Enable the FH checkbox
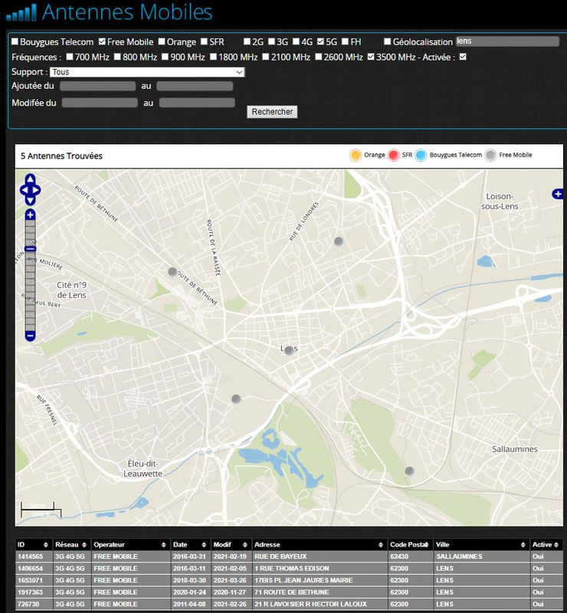 click(x=346, y=41)
